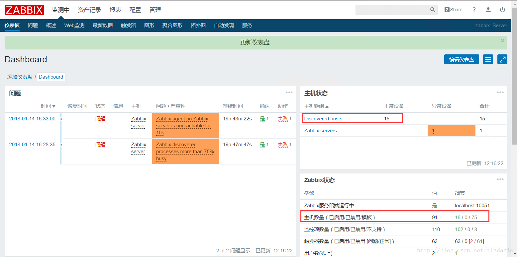Click the ZABBIX logo

(x=24, y=10)
